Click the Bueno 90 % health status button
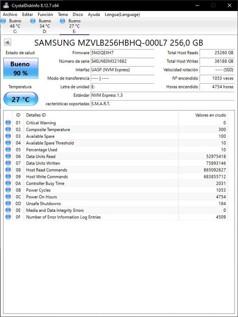This screenshot has width=238, height=317. tap(21, 68)
